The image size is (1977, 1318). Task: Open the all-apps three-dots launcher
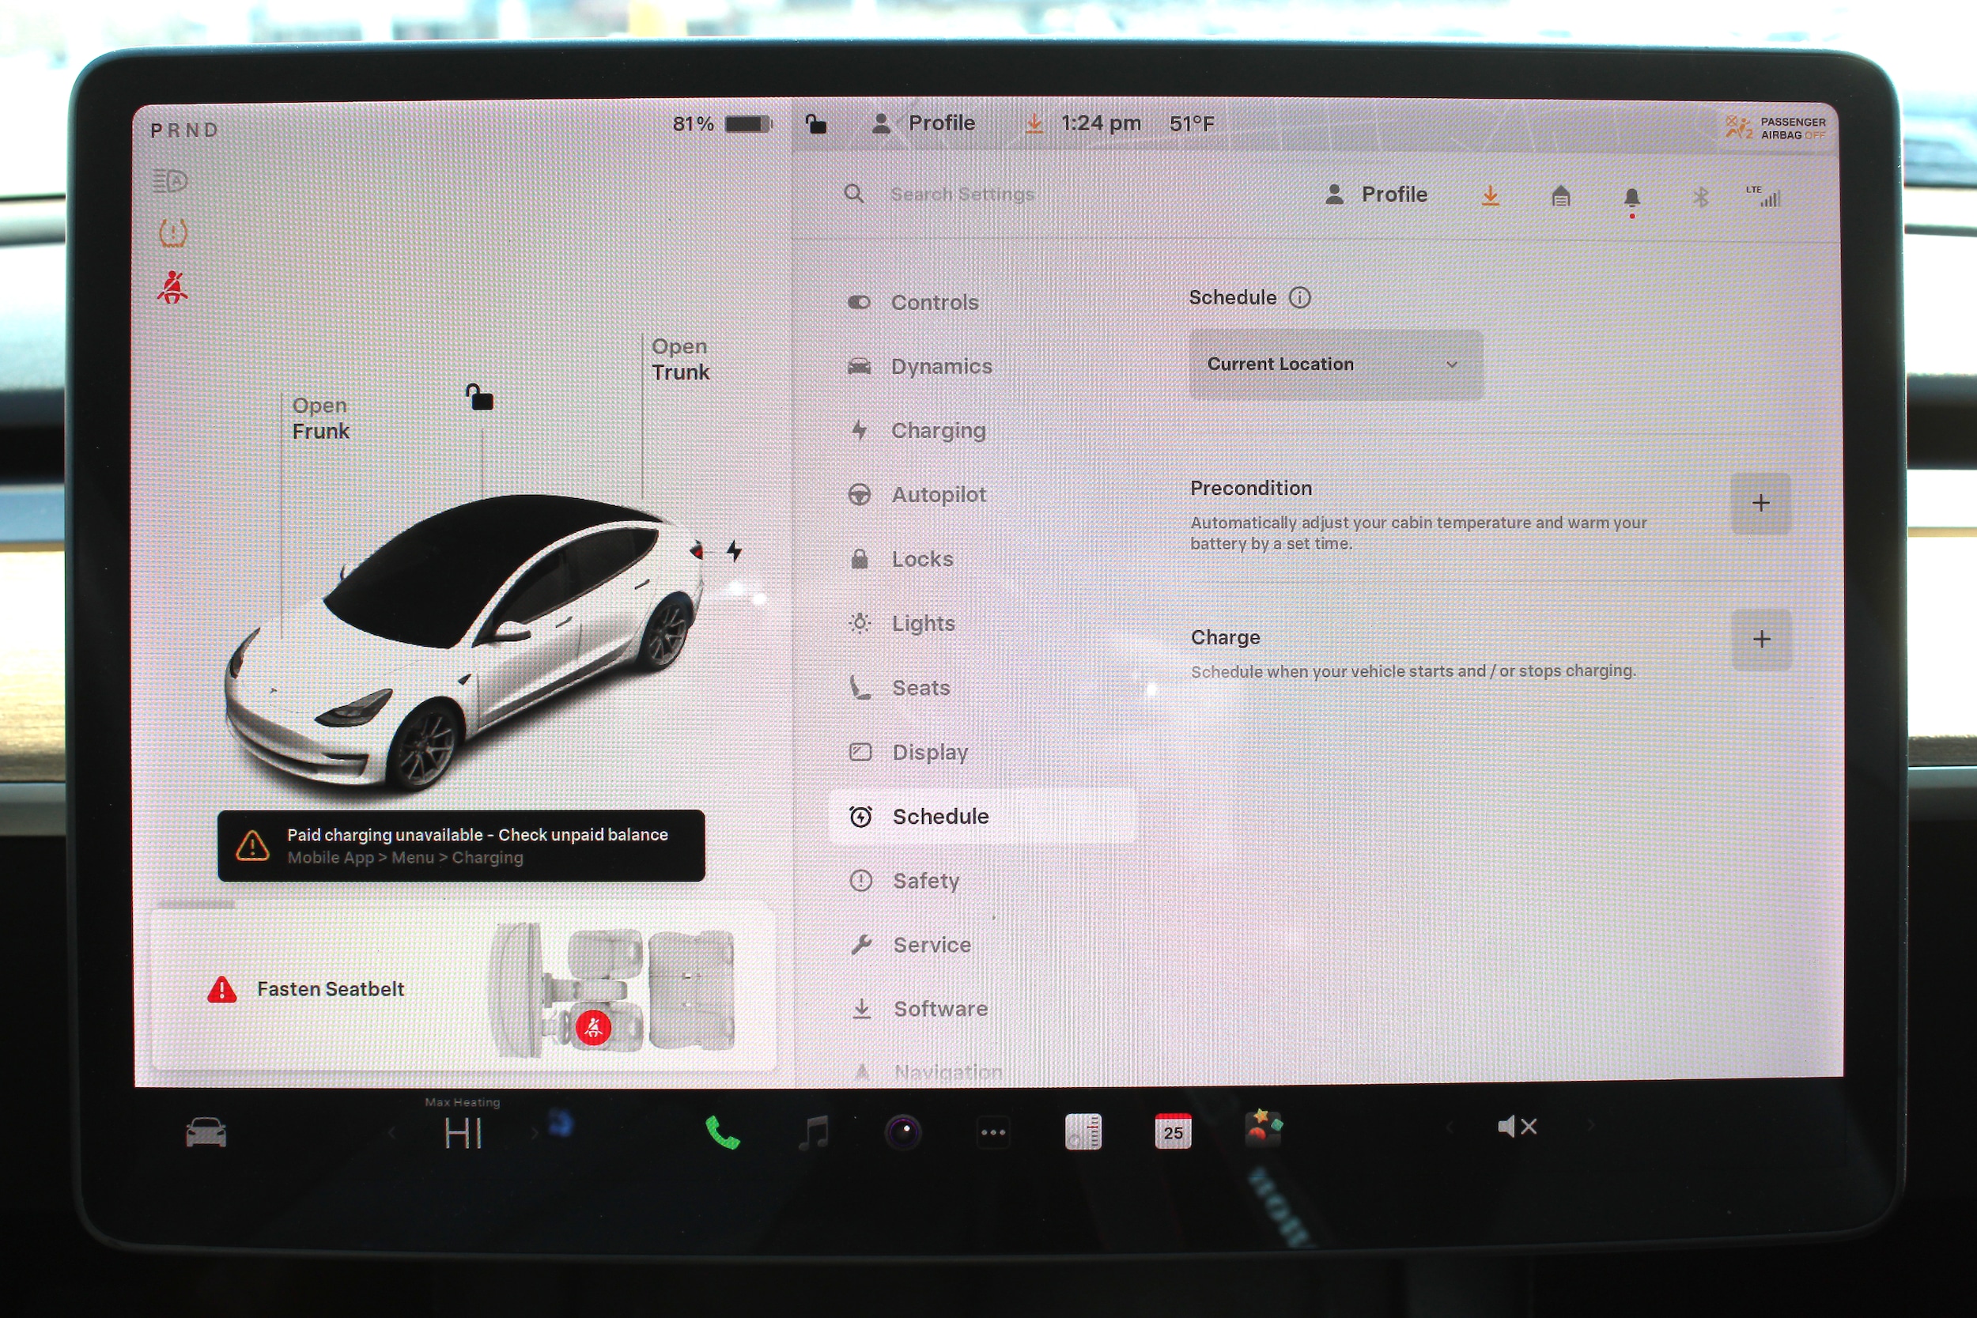click(x=993, y=1132)
